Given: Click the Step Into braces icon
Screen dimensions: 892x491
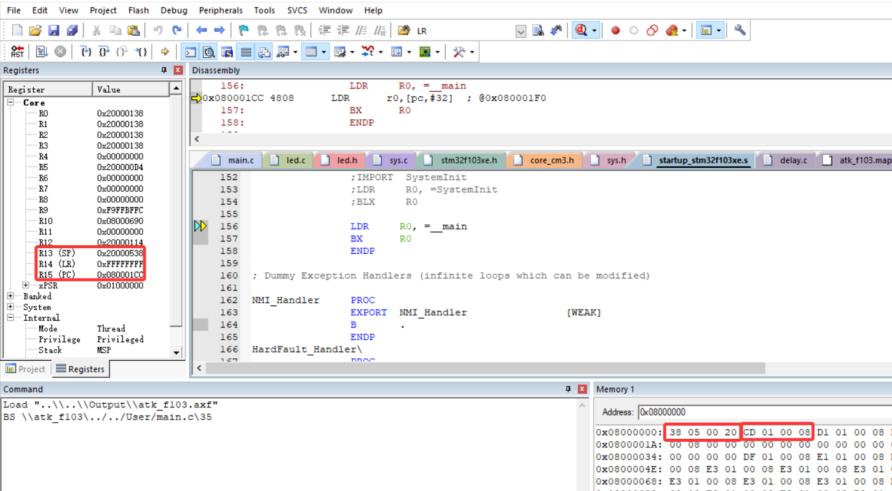Looking at the screenshot, I should coord(86,52).
